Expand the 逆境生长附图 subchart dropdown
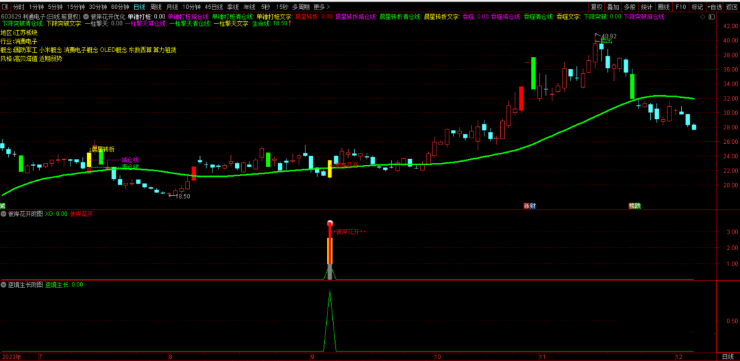Screen dimensions: 740x361 (4, 284)
